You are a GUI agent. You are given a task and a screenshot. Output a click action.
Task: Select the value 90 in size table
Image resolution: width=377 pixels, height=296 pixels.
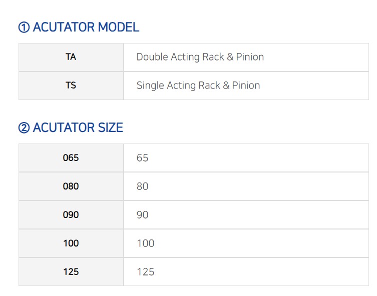coord(142,215)
